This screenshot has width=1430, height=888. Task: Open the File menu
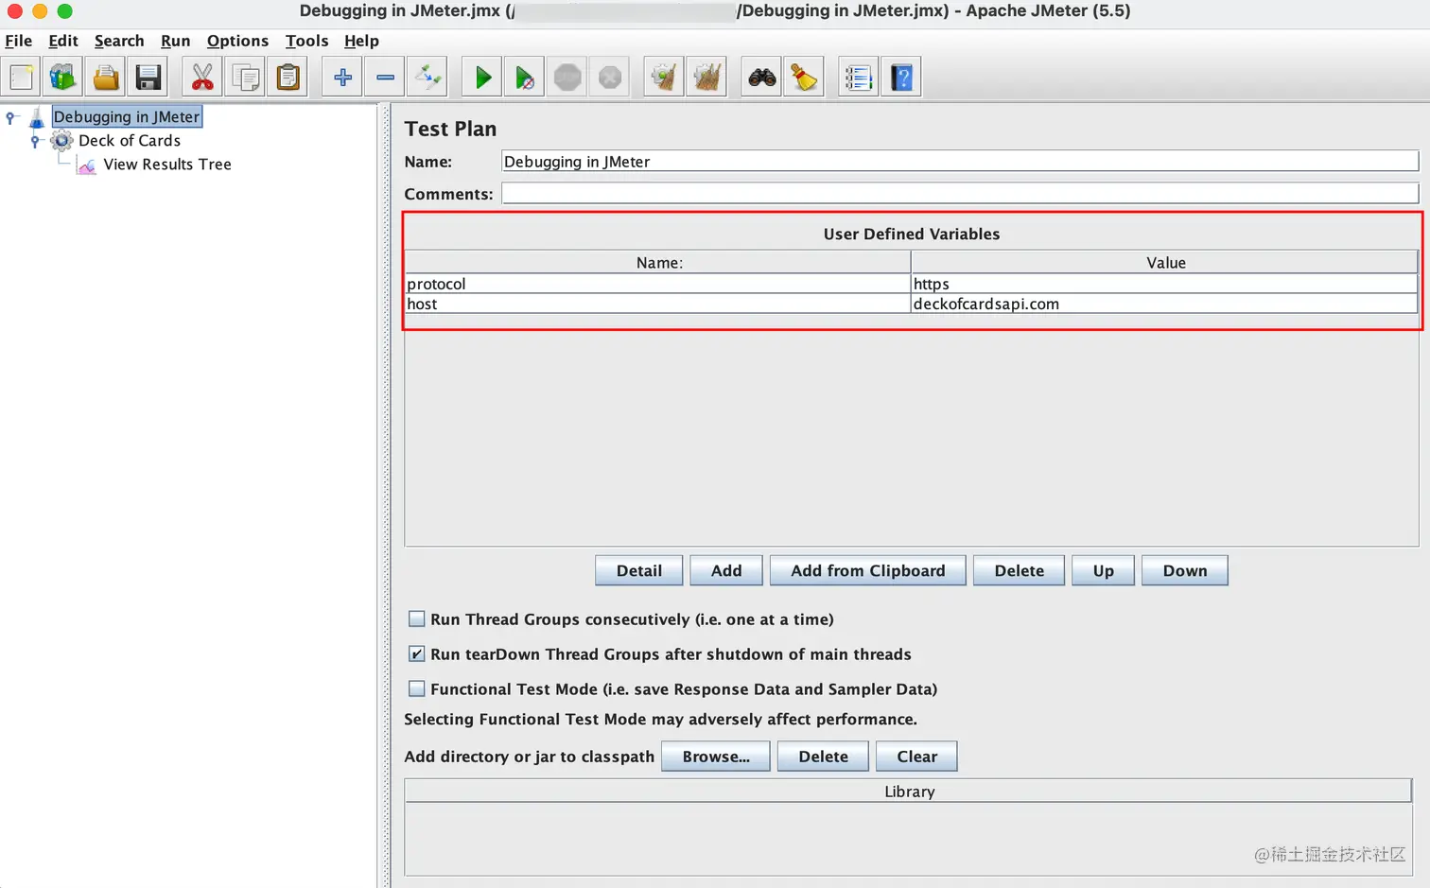click(x=19, y=41)
